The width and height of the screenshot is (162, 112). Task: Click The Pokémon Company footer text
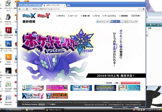click(x=30, y=104)
